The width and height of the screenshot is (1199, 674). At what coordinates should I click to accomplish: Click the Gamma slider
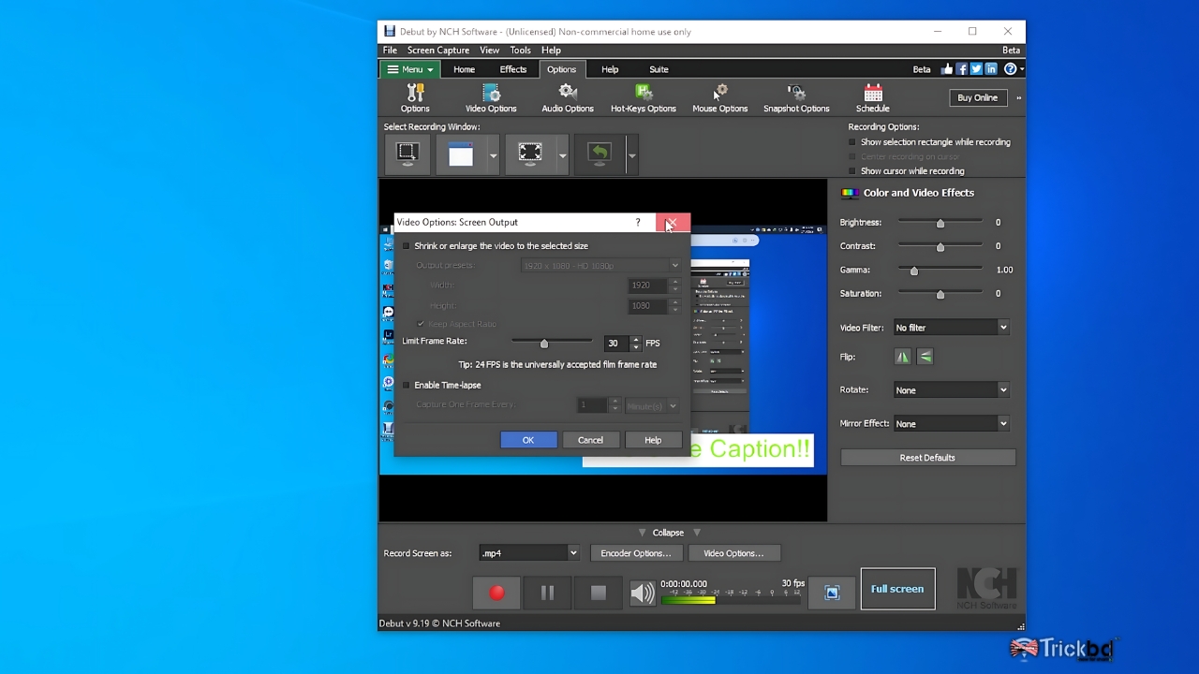click(x=940, y=270)
